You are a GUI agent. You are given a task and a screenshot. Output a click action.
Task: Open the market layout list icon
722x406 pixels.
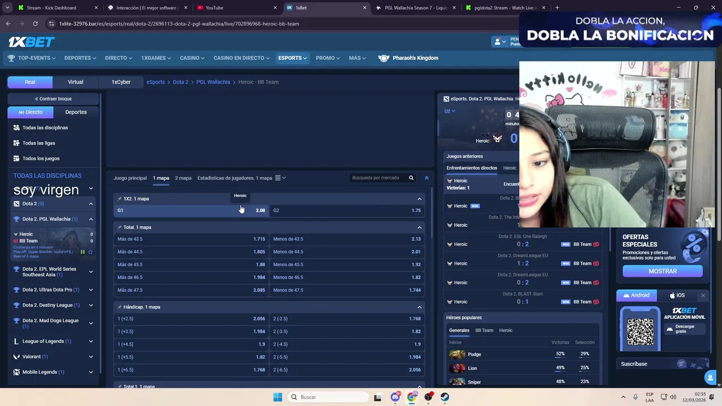278,178
